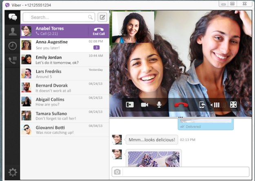Switch the video call to fullscreen
The height and width of the screenshot is (181, 255).
tap(233, 105)
